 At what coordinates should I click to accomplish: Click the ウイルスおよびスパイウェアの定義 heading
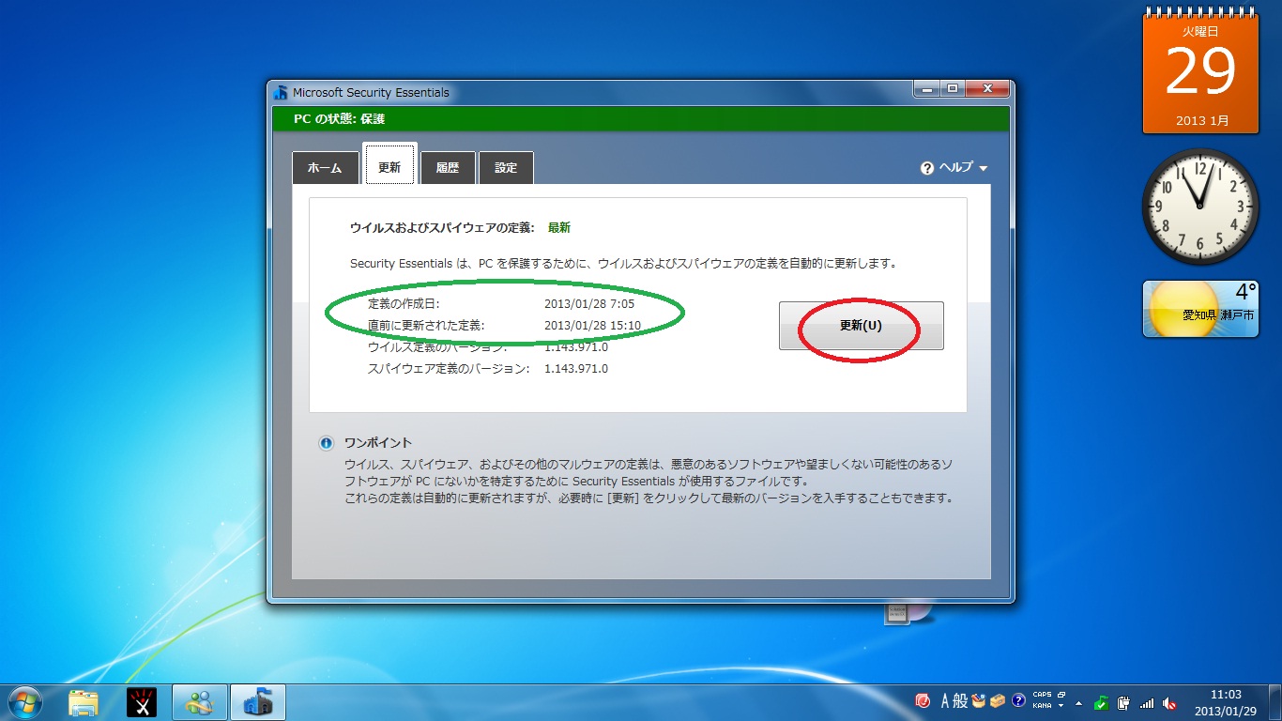click(x=442, y=227)
